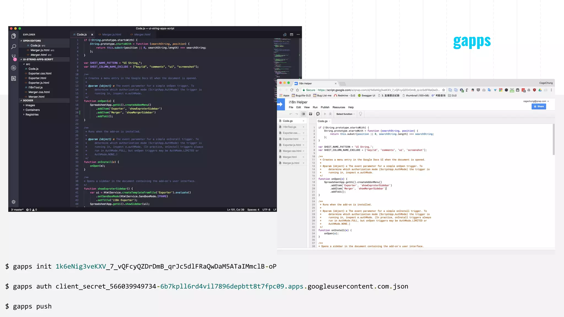This screenshot has height=317, width=564.
Task: Click the errors and warnings status item
Action: tap(32, 210)
